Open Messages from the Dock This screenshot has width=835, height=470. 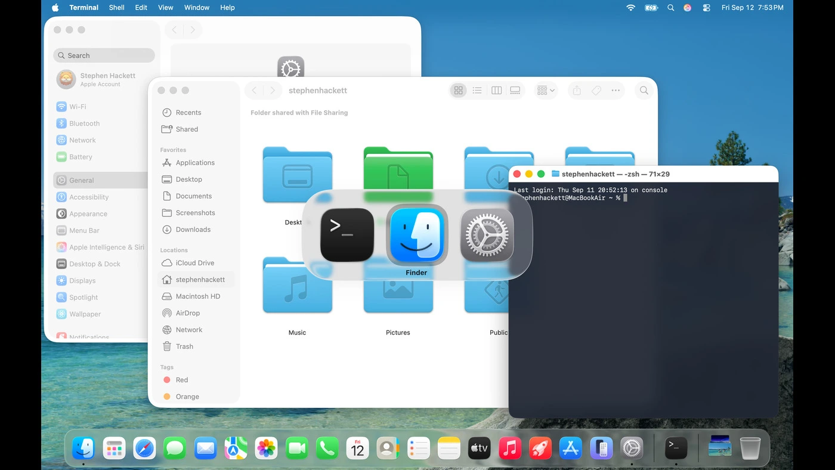175,448
